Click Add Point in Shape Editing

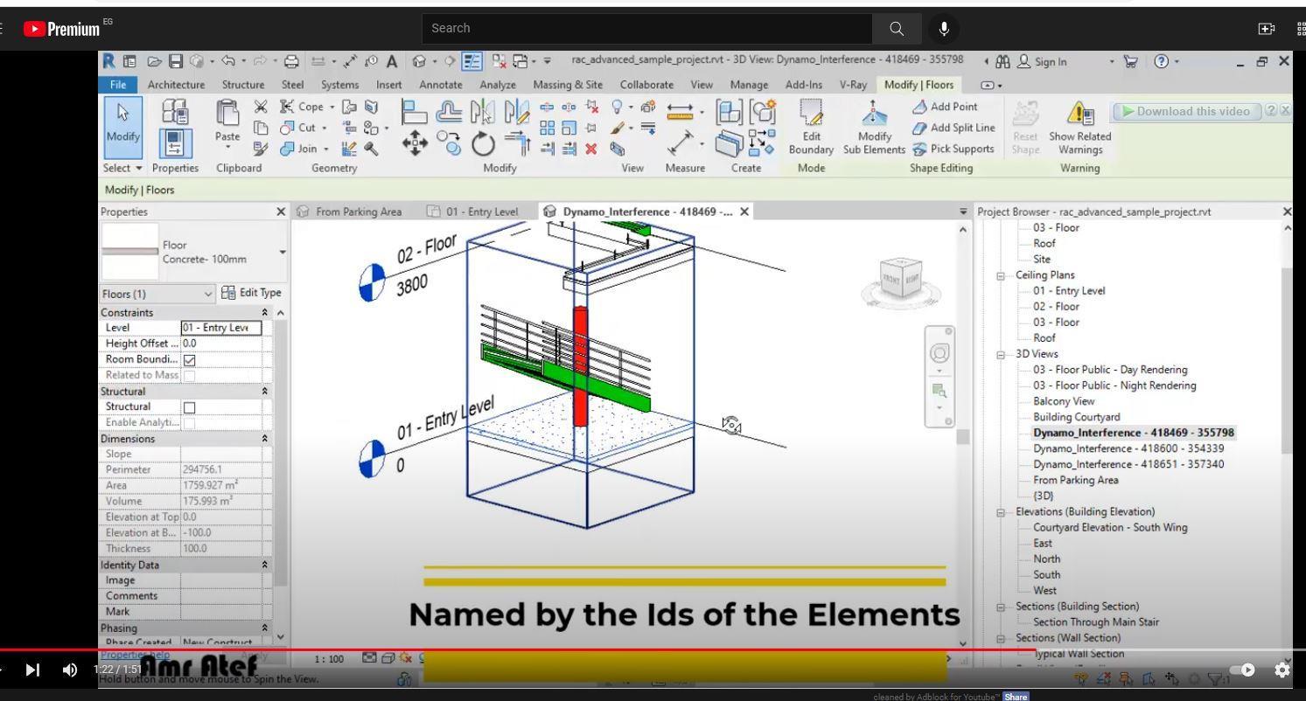[x=944, y=107]
